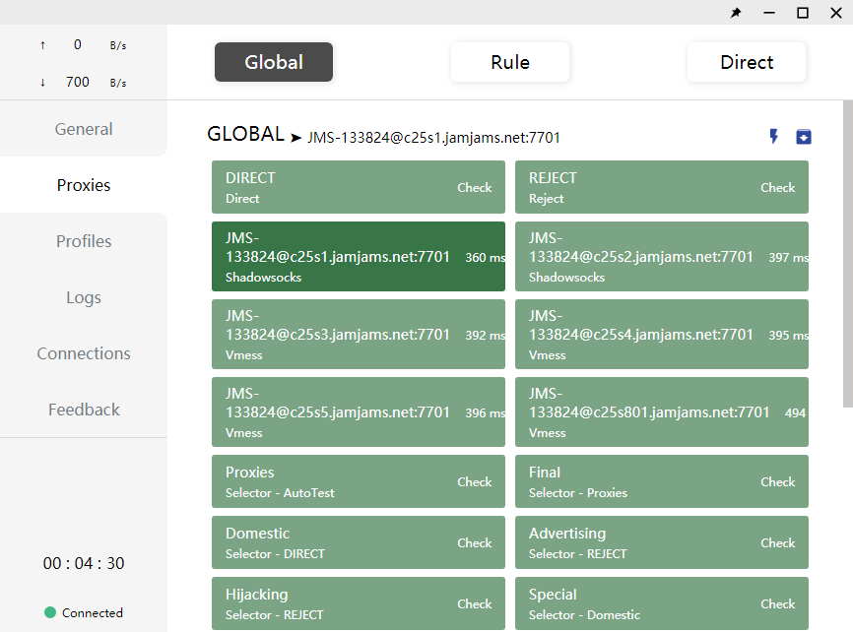Maximize the window from title bar

click(x=803, y=13)
